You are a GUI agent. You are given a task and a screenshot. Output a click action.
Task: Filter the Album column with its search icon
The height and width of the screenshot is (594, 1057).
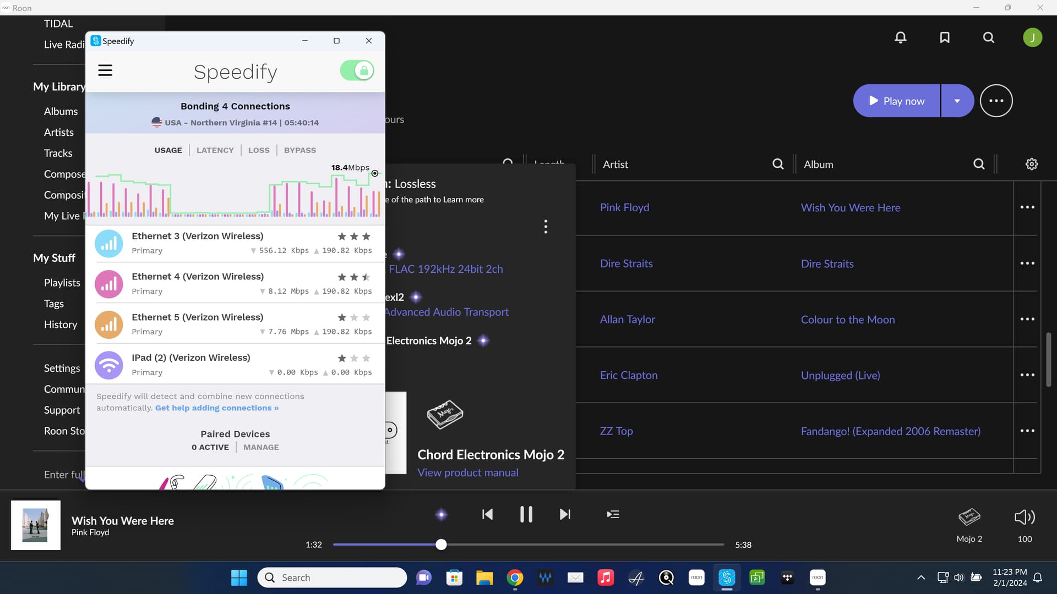[979, 164]
